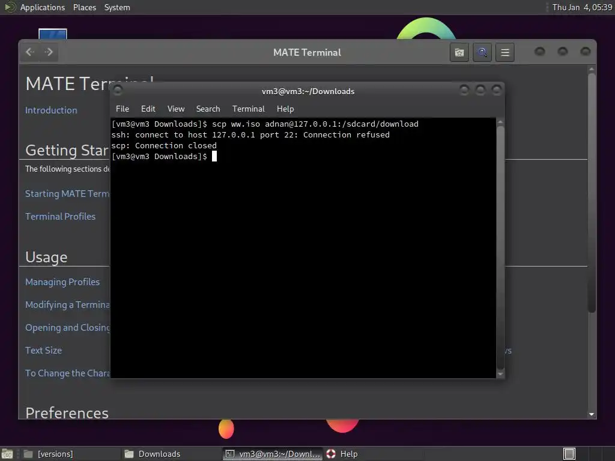Open the Places menu in top panel
Screen dimensions: 615x461
[x=84, y=7]
